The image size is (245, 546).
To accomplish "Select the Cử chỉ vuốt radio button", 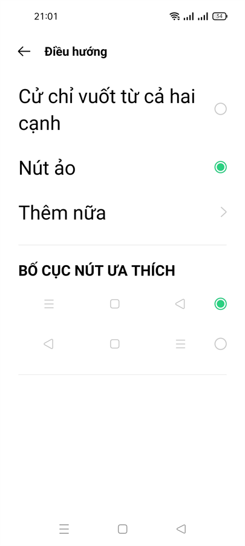I will click(x=220, y=109).
